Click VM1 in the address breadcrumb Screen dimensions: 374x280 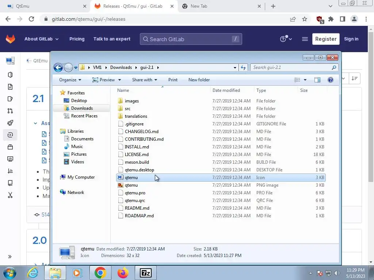(97, 67)
